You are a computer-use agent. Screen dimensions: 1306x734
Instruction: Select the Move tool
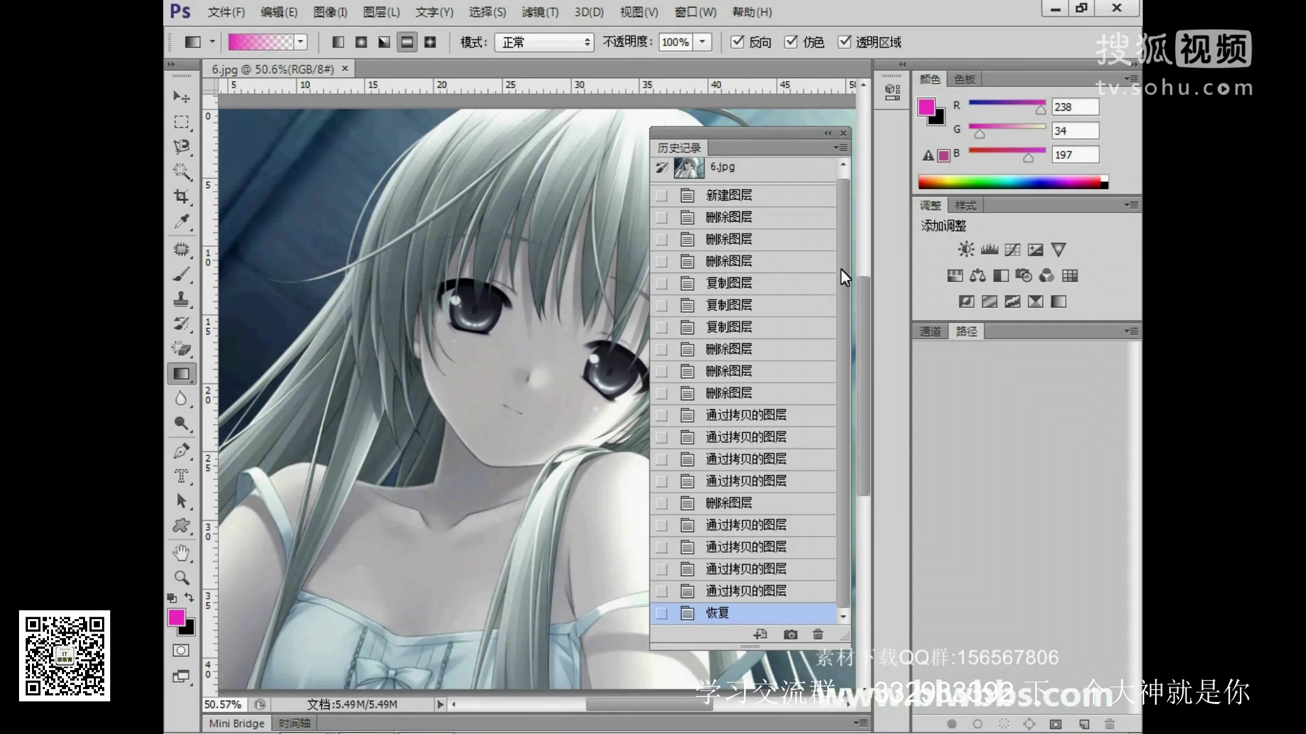tap(181, 97)
